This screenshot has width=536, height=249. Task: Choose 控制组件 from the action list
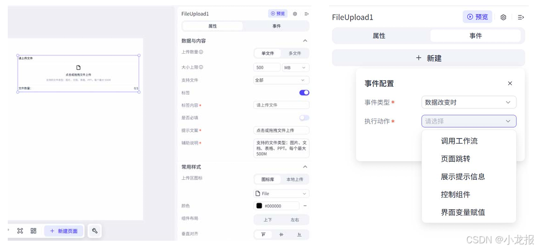tap(456, 194)
